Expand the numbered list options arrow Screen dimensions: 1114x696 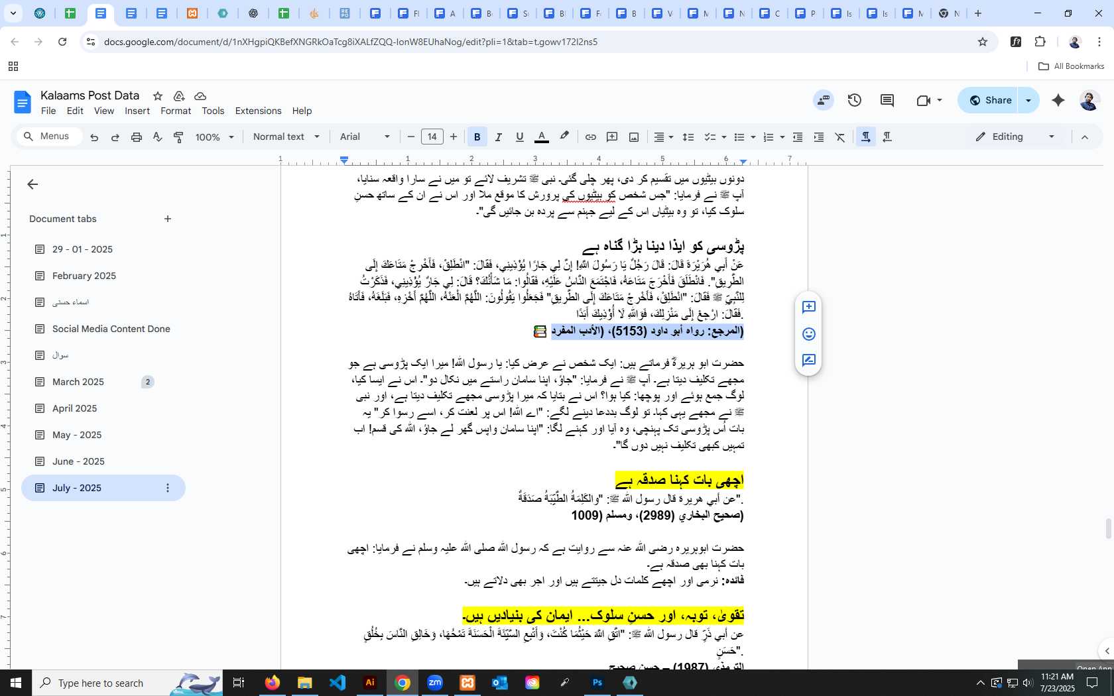pos(782,137)
